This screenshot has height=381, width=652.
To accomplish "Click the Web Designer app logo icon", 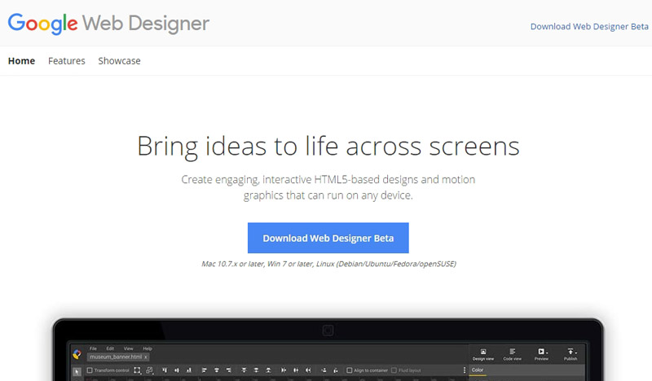I will 77,354.
